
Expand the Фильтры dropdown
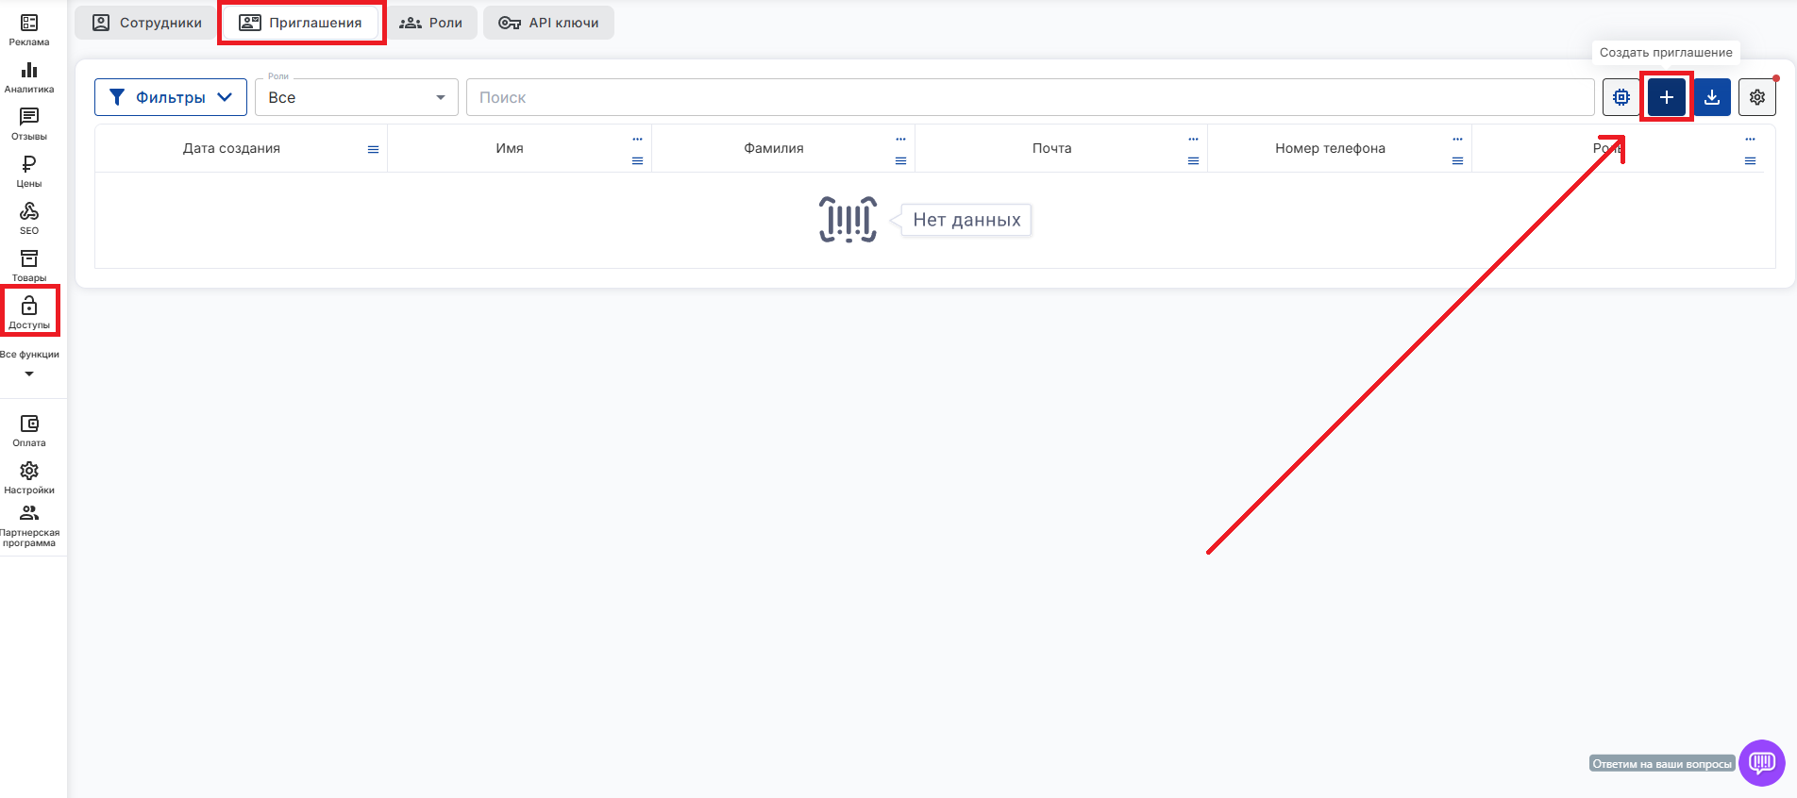pos(171,97)
